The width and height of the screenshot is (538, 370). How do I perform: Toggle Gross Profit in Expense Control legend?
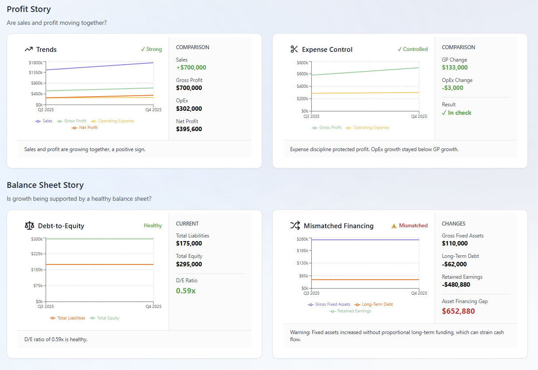point(327,128)
